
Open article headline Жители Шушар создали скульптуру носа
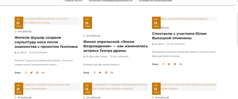click(46, 42)
